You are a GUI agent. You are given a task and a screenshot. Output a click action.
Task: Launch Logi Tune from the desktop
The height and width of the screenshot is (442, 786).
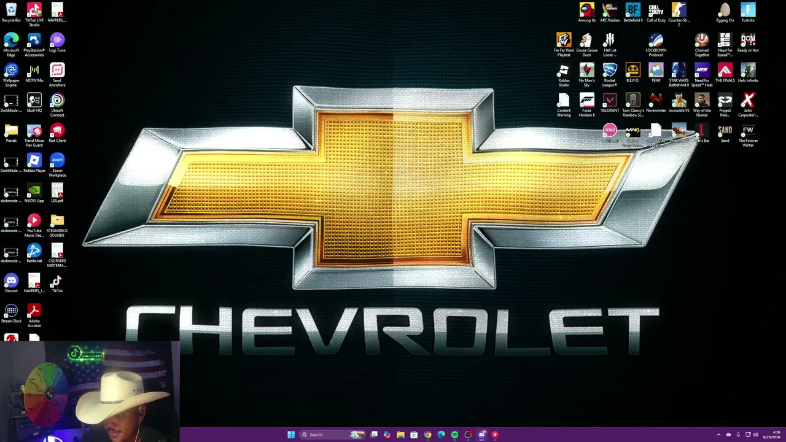57,42
